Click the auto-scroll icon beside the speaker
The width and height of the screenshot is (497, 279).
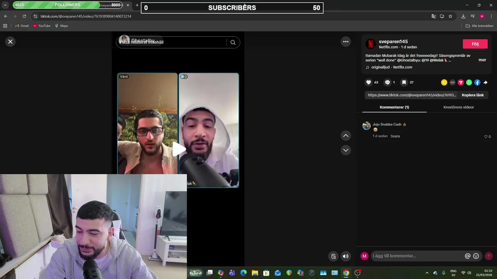(334, 256)
